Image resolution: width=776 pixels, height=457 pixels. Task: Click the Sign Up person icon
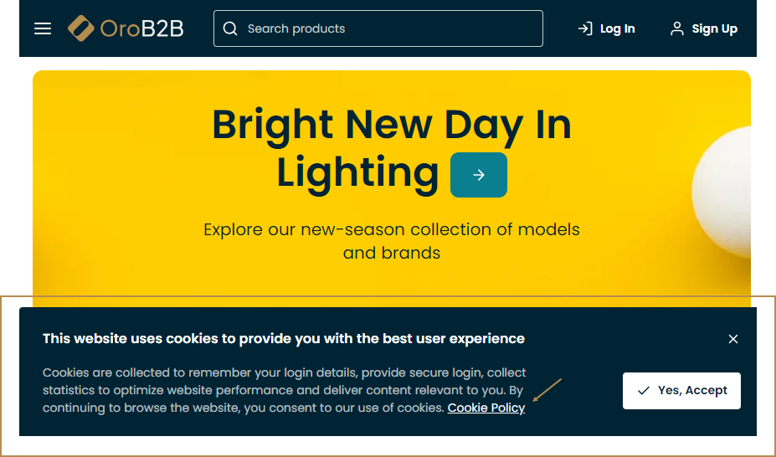coord(677,28)
